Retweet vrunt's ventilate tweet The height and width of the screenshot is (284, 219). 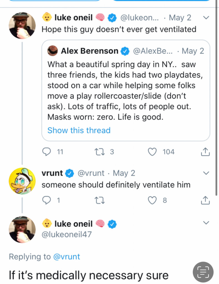pos(99,200)
